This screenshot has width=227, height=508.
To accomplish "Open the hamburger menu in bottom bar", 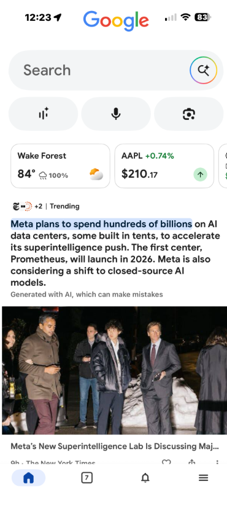I will 204,477.
